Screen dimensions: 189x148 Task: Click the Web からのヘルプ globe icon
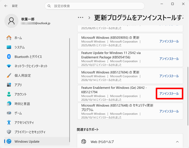pyautogui.click(x=84, y=142)
